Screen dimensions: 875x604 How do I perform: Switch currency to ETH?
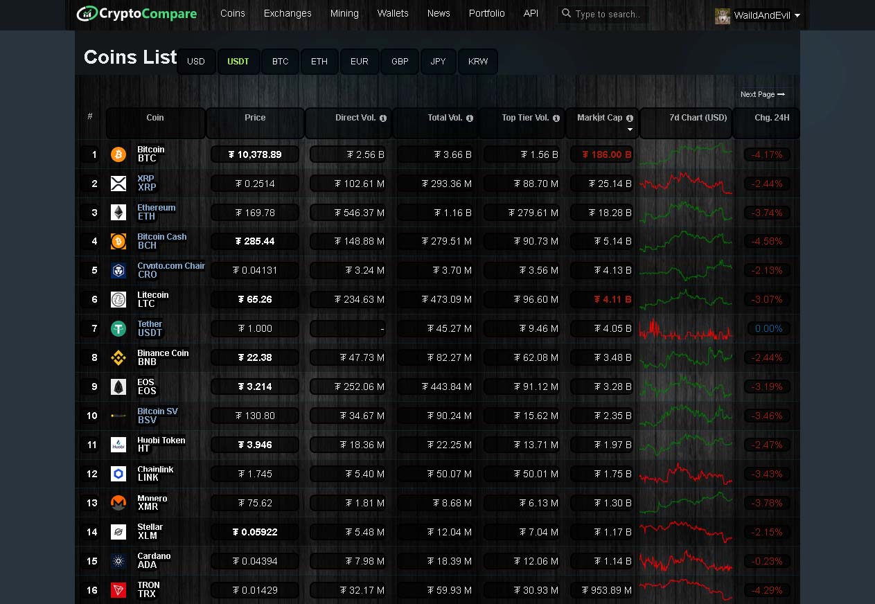[x=319, y=62]
